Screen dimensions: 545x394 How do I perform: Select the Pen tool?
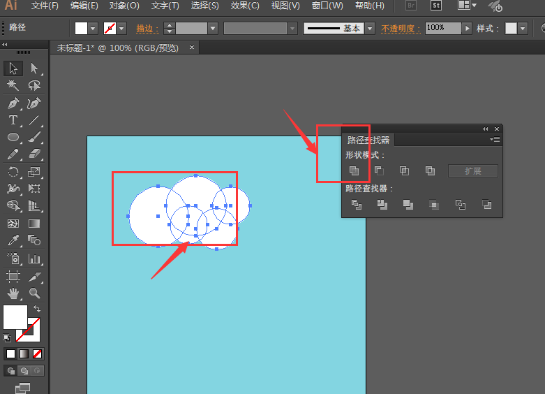(13, 103)
